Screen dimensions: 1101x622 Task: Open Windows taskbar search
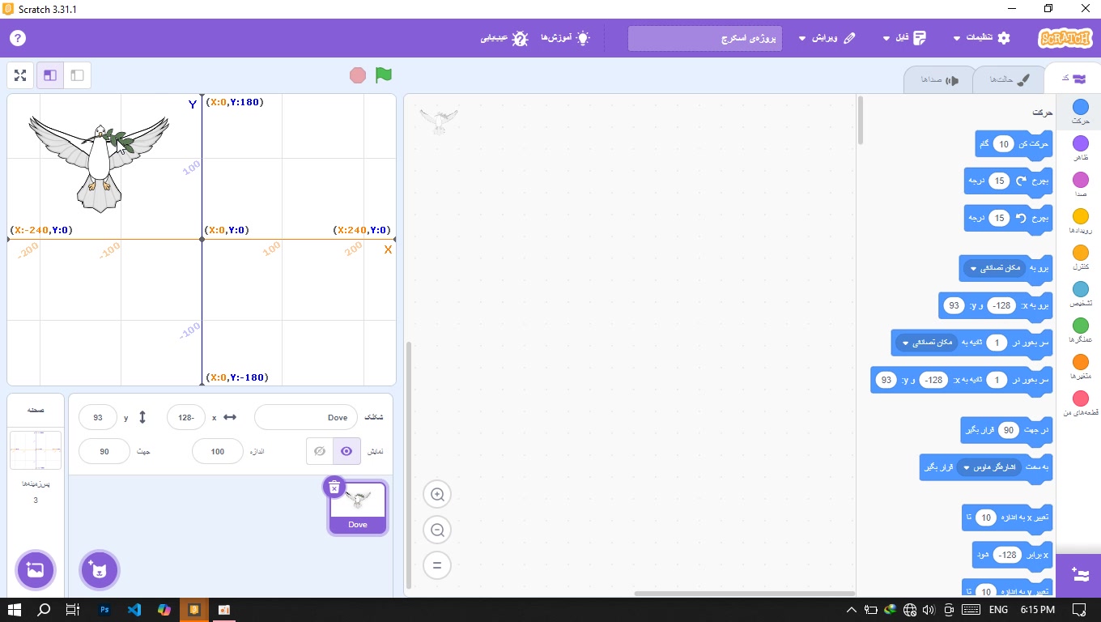click(x=44, y=609)
